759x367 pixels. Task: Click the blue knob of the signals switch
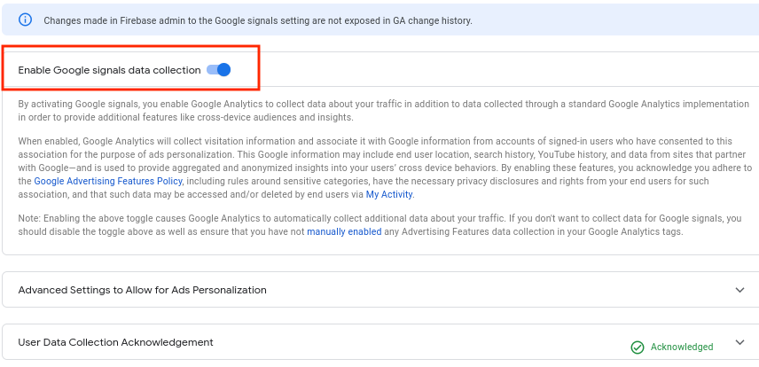223,70
